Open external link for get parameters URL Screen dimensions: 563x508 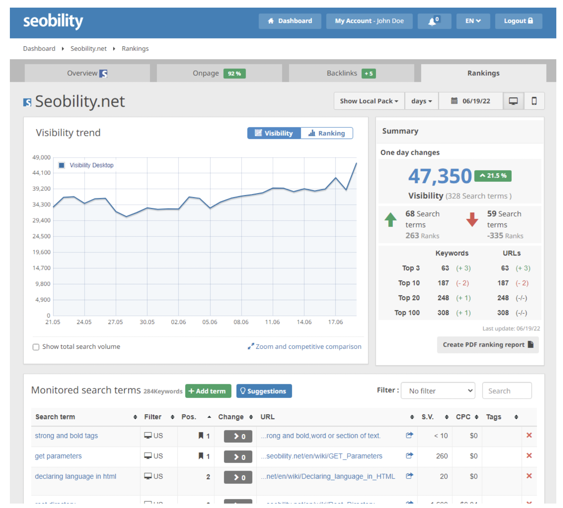pyautogui.click(x=410, y=456)
